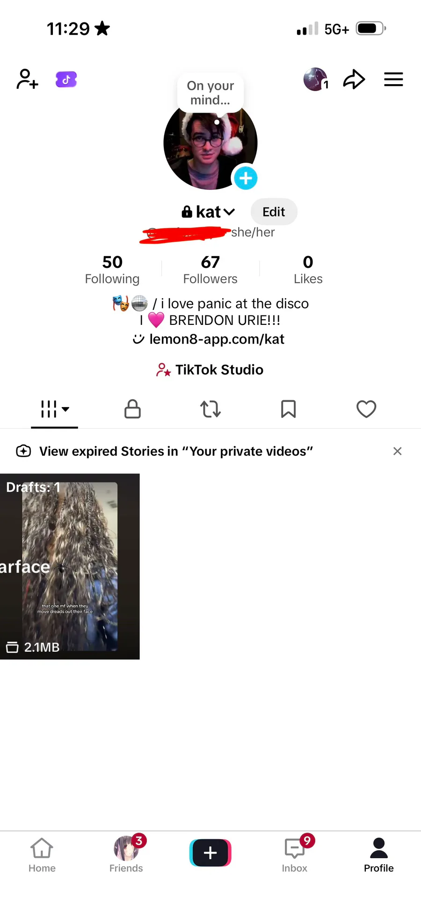Tap the blue plus on profile photo
Viewport: 421px width, 912px height.
[246, 178]
